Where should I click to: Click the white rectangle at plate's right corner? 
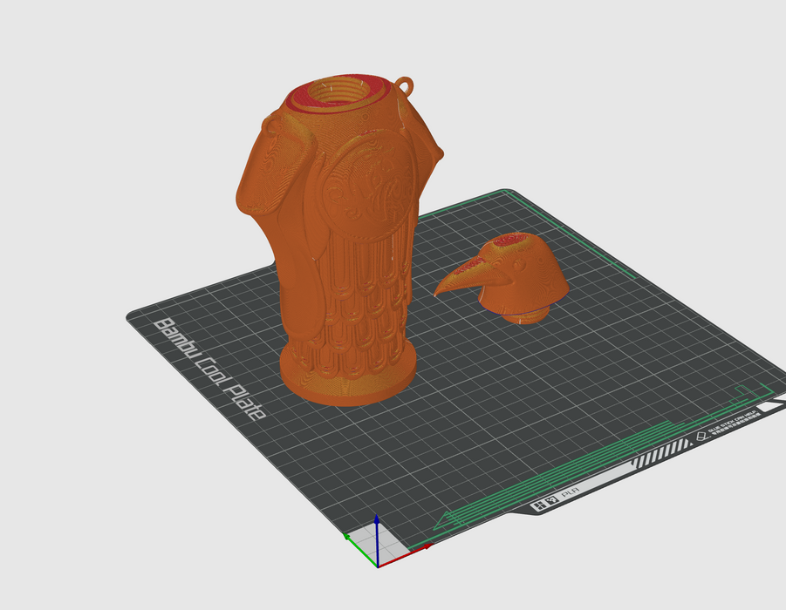point(772,406)
